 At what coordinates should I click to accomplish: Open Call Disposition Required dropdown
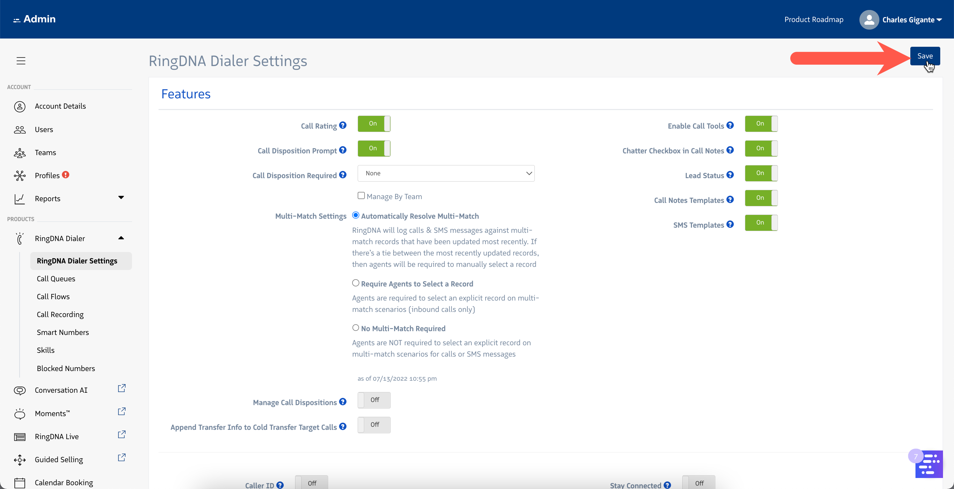coord(446,173)
